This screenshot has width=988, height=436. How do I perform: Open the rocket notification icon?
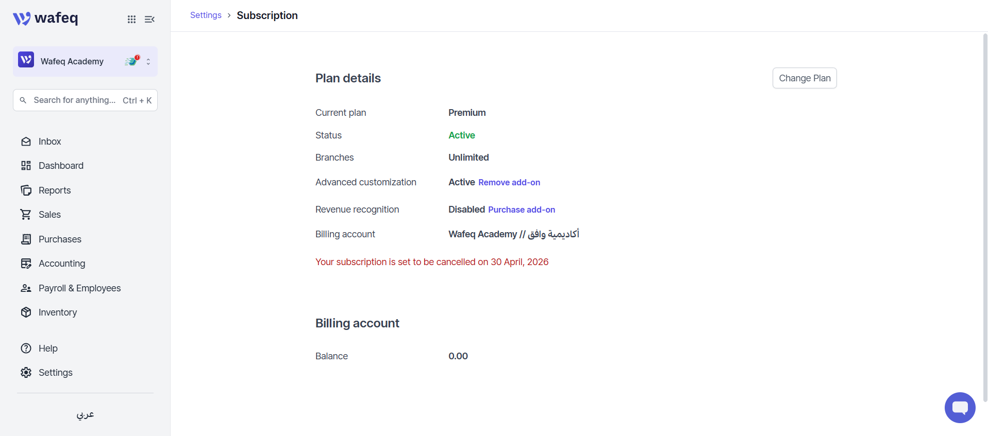(x=132, y=61)
